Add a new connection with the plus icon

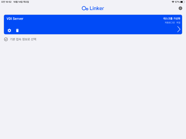coord(180,8)
